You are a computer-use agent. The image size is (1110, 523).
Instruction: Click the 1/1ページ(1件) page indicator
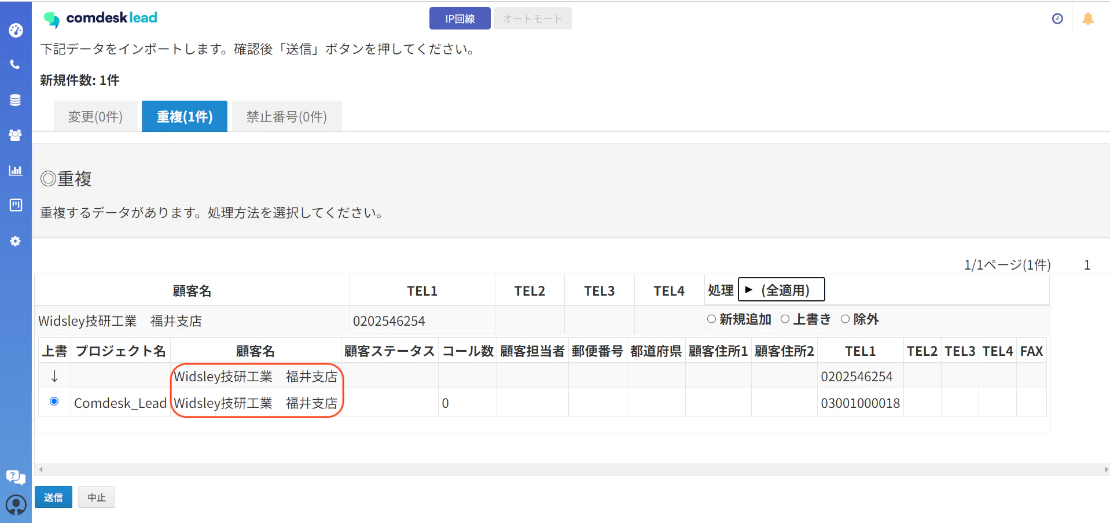(1007, 265)
